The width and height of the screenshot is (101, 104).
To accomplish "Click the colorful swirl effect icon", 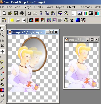I will click(49, 20).
